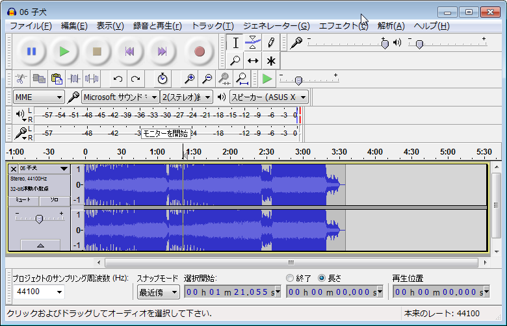Open the snap mode 最近傍 dropdown
Screen dimensions: 507x326
pyautogui.click(x=159, y=292)
